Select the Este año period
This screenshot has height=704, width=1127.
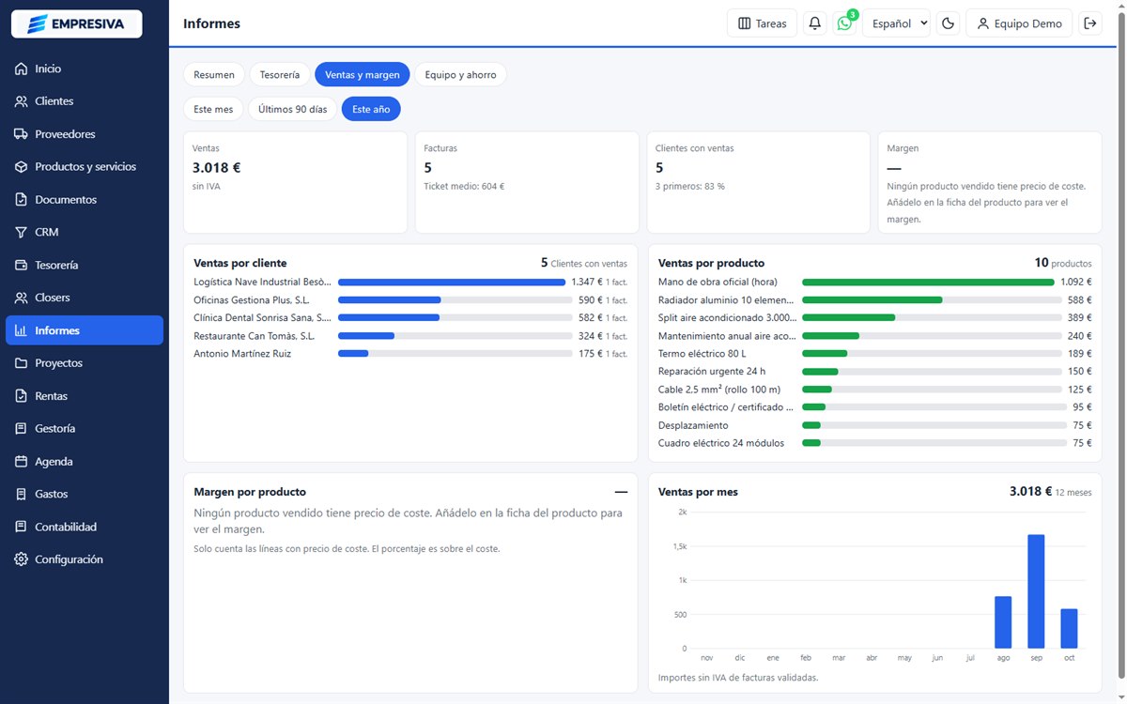click(x=371, y=109)
